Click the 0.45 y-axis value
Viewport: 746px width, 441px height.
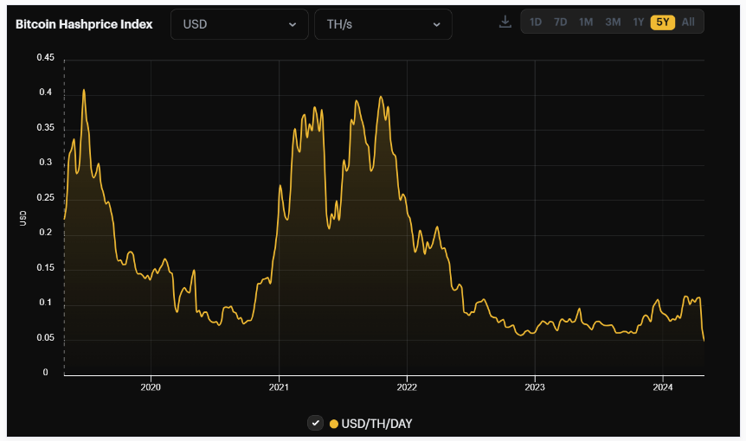pos(46,57)
